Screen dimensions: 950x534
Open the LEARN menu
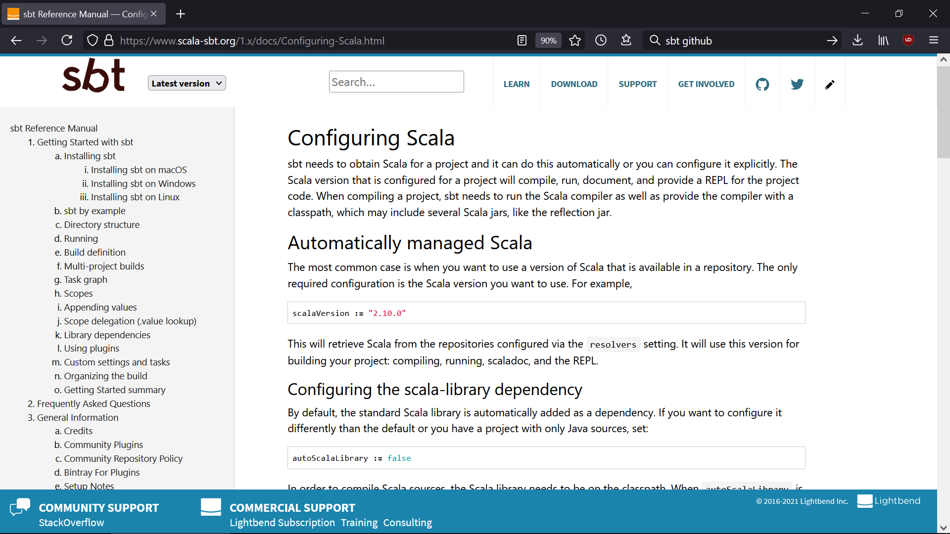click(x=517, y=84)
